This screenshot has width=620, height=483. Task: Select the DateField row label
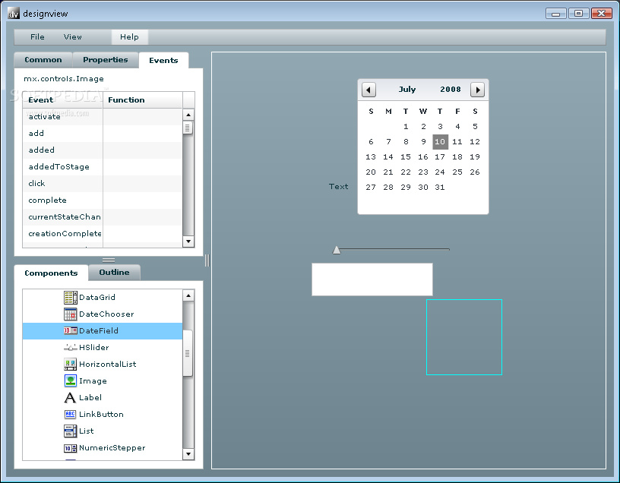(x=99, y=331)
